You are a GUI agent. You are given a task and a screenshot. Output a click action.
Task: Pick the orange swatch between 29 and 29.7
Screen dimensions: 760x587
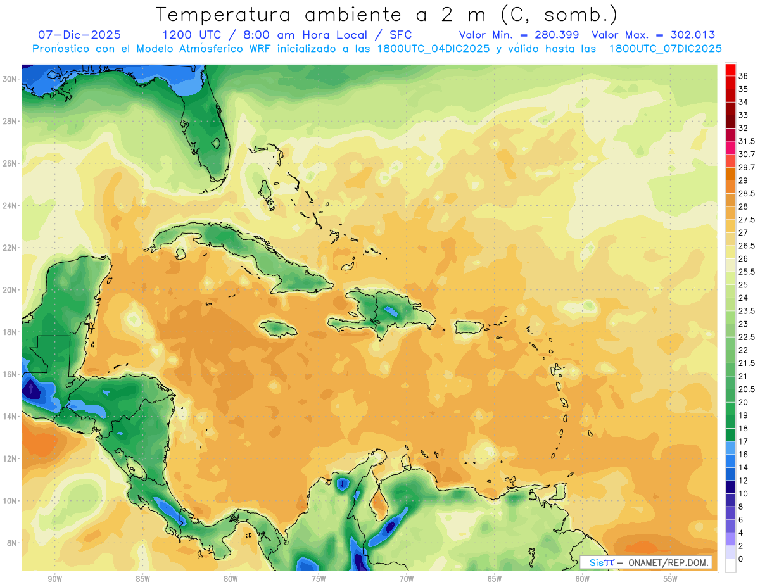click(x=730, y=174)
